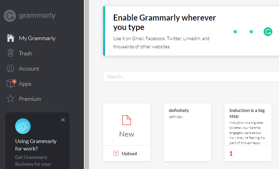The image size is (279, 169).
Task: Click the team people icon in promo
Action: 23,126
